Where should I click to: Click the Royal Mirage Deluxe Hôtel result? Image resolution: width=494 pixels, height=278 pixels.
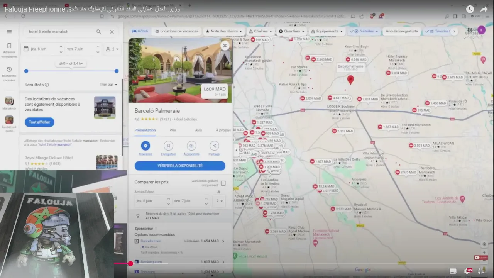[x=71, y=162]
